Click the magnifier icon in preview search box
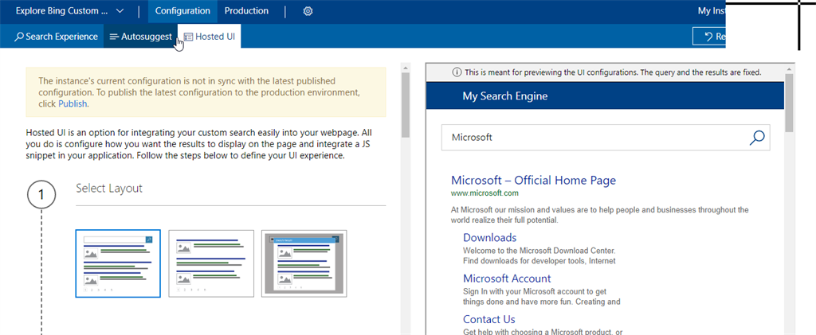The image size is (816, 335). pos(757,138)
